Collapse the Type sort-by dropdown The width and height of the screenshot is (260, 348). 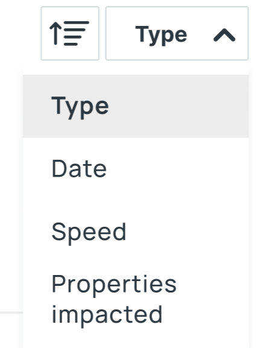point(177,33)
